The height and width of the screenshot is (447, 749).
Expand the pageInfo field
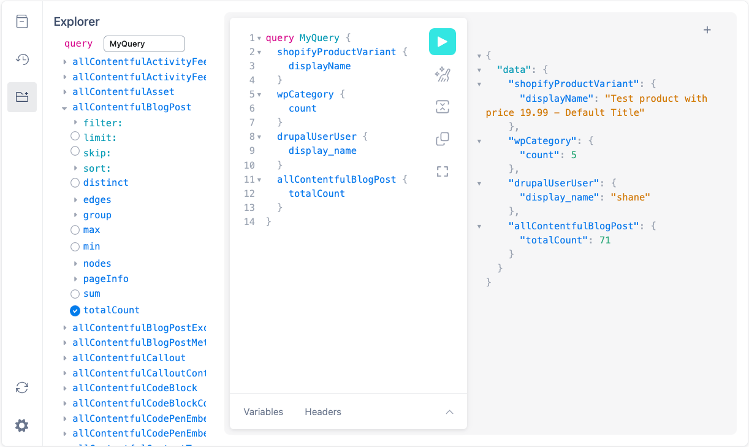tap(75, 279)
